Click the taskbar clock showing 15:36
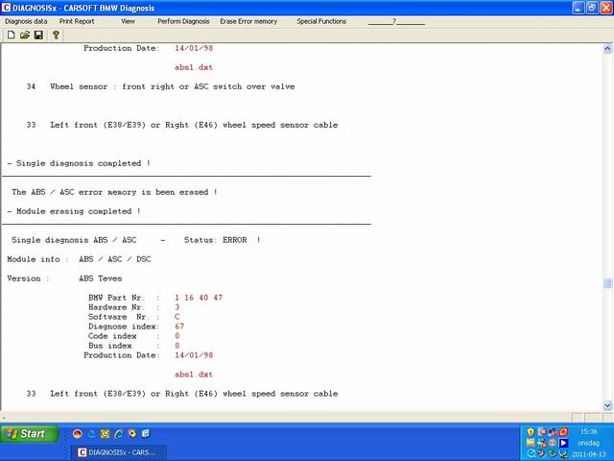The image size is (614, 461). point(589,431)
